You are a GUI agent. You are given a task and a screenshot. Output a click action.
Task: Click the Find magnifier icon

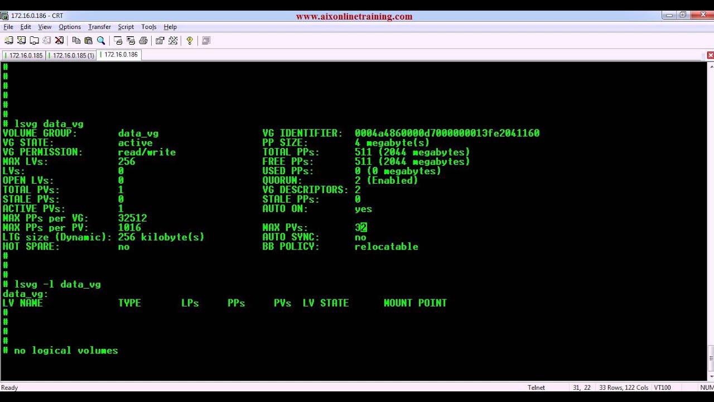tap(101, 41)
